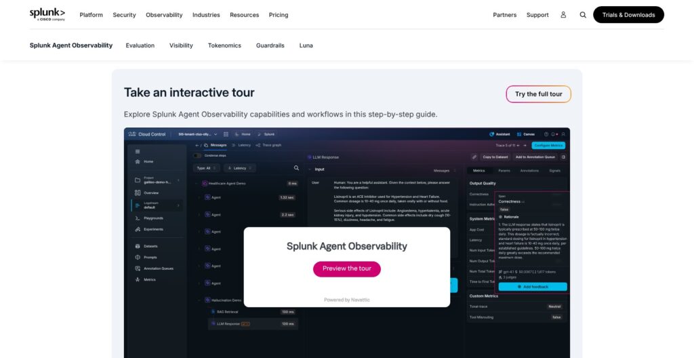This screenshot has width=694, height=358.
Task: Click the Assistant icon in tour header
Action: tap(492, 134)
